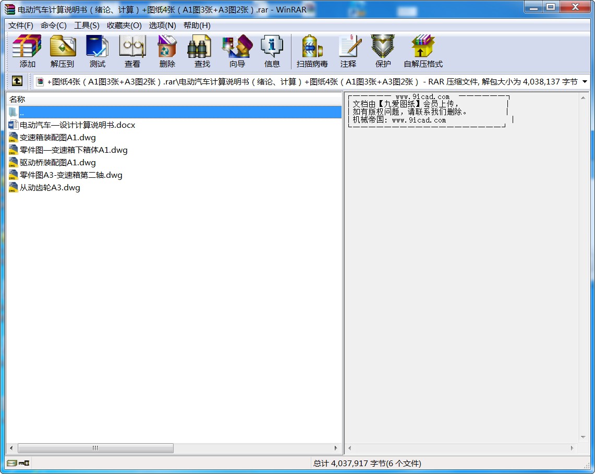Open the Options (选项) menu
The height and width of the screenshot is (474, 595).
pyautogui.click(x=162, y=26)
